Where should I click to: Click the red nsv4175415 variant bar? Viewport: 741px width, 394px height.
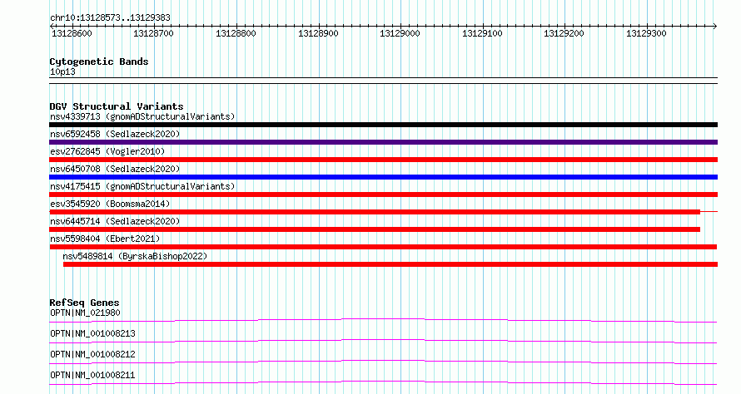pyautogui.click(x=383, y=195)
